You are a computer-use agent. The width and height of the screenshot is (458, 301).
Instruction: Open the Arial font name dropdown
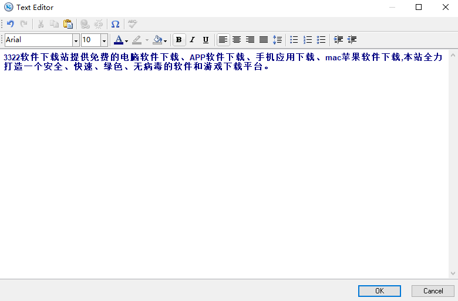pos(76,40)
